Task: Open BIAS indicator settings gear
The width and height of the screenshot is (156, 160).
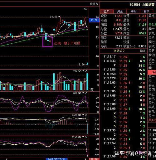Action: pyautogui.click(x=80, y=137)
